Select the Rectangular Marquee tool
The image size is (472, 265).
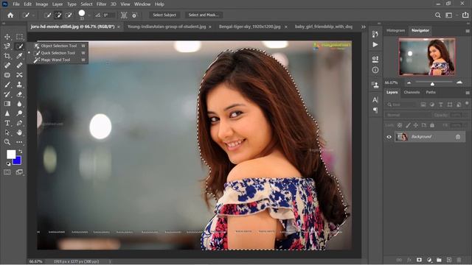(20, 37)
